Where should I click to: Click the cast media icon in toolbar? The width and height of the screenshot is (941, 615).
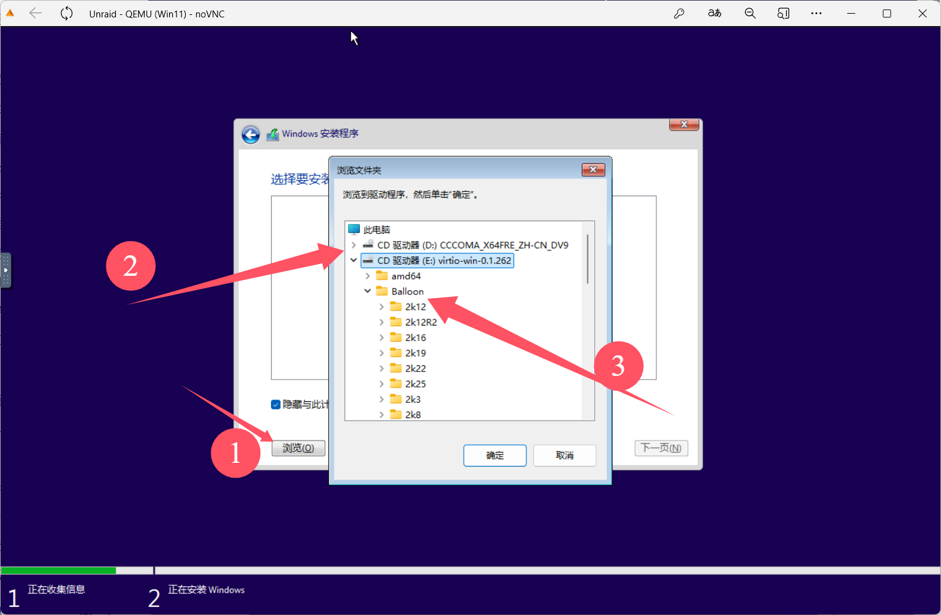pyautogui.click(x=783, y=14)
